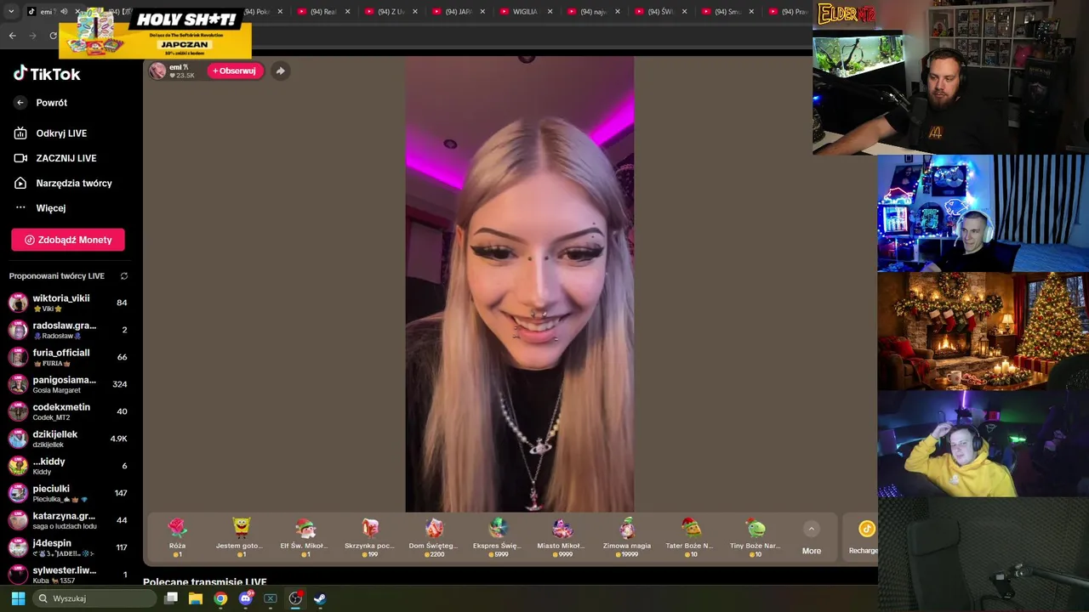This screenshot has height=612, width=1089.
Task: Click browser back arrow
Action: (x=12, y=36)
